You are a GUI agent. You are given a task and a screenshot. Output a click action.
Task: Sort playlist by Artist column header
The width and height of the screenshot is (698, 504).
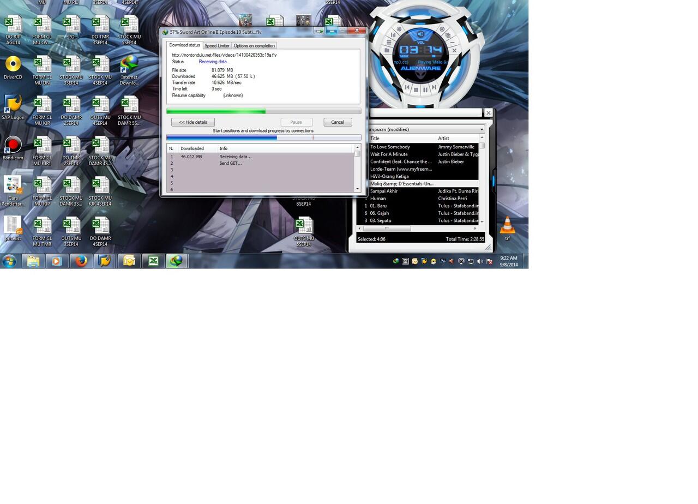tap(458, 139)
